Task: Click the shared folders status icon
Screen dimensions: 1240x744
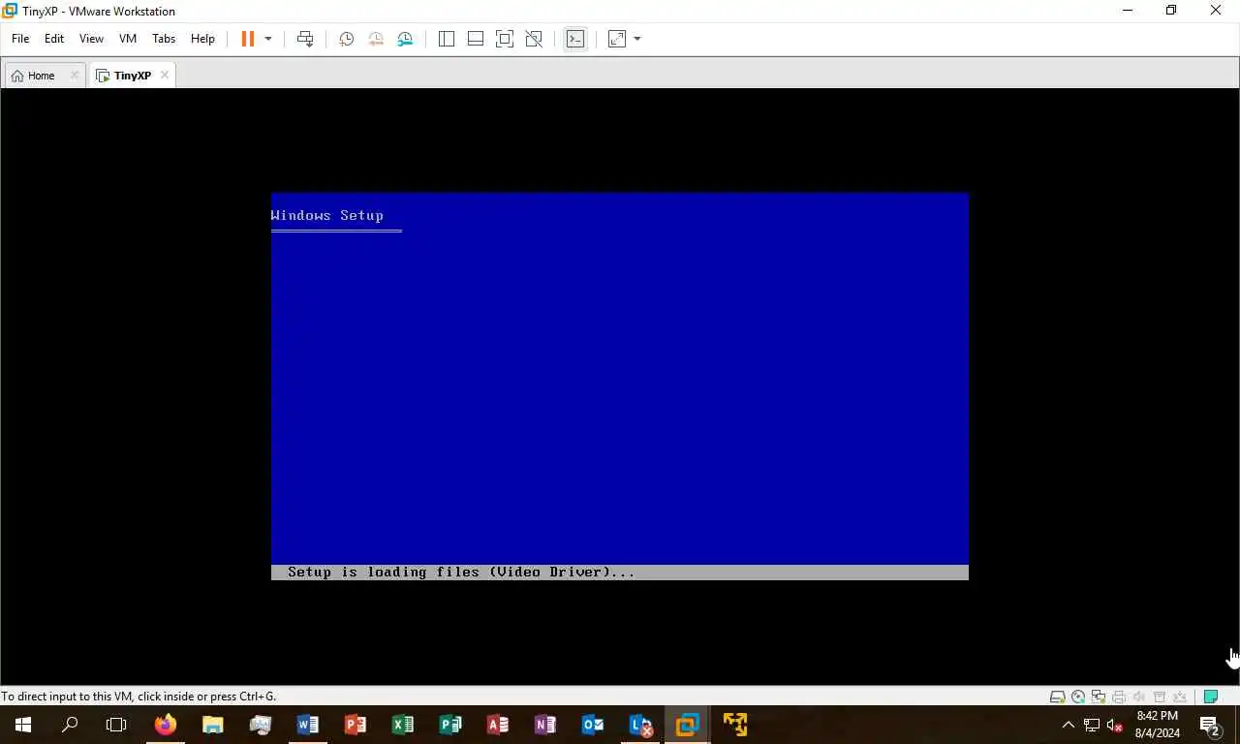Action: click(1180, 697)
